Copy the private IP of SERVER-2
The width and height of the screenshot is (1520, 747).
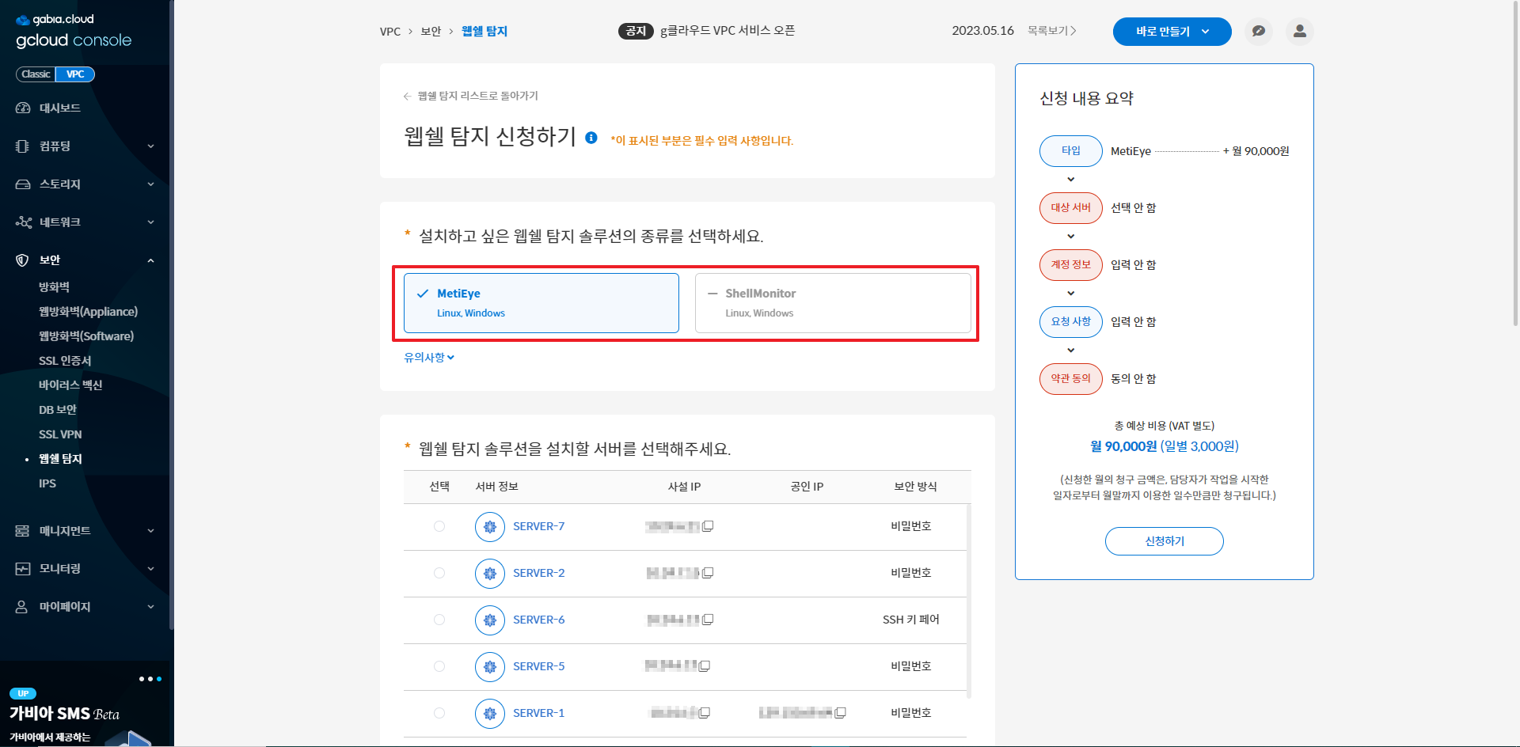(x=708, y=573)
